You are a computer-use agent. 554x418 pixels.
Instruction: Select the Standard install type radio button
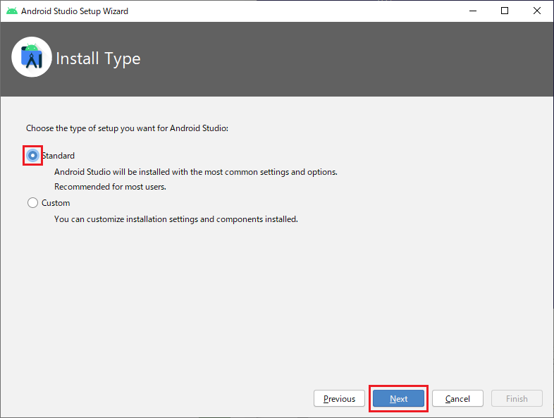pyautogui.click(x=32, y=156)
